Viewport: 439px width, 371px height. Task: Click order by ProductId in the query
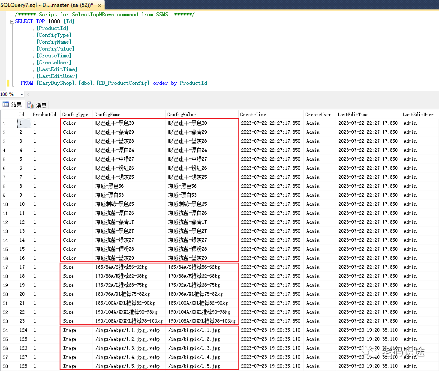click(180, 83)
